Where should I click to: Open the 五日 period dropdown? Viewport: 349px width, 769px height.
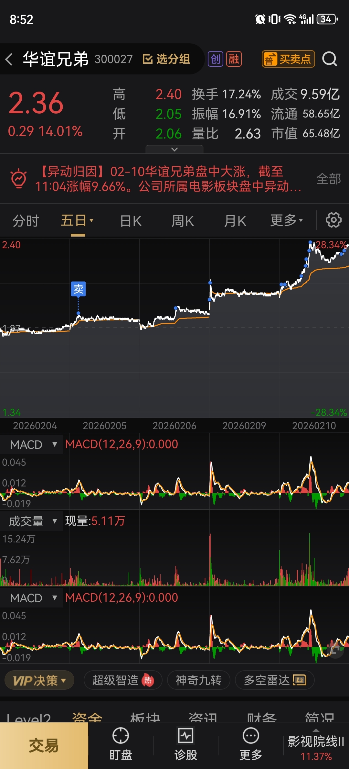pyautogui.click(x=78, y=221)
